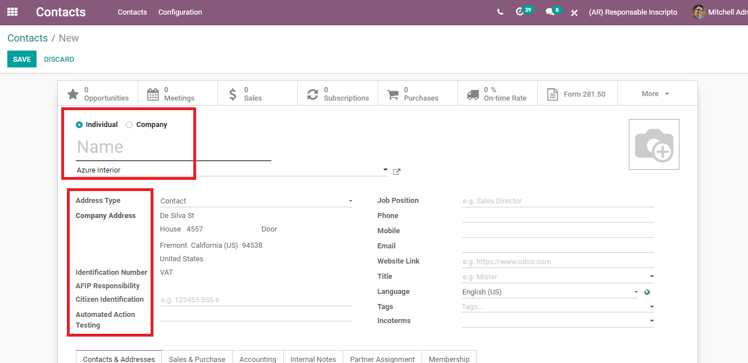Image resolution: width=748 pixels, height=363 pixels.
Task: Click the globe translate icon beside Language
Action: click(647, 292)
